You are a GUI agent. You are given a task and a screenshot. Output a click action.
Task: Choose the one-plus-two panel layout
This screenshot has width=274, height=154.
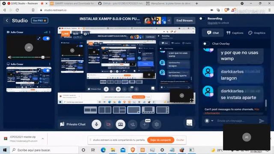click(119, 110)
